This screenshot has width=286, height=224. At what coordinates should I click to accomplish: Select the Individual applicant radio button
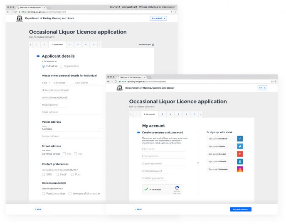(44, 66)
